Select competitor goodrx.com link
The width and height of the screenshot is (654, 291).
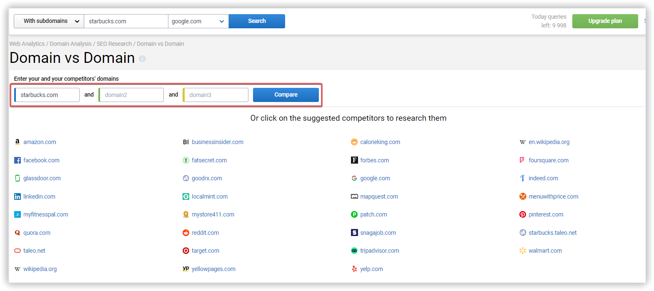click(x=207, y=178)
